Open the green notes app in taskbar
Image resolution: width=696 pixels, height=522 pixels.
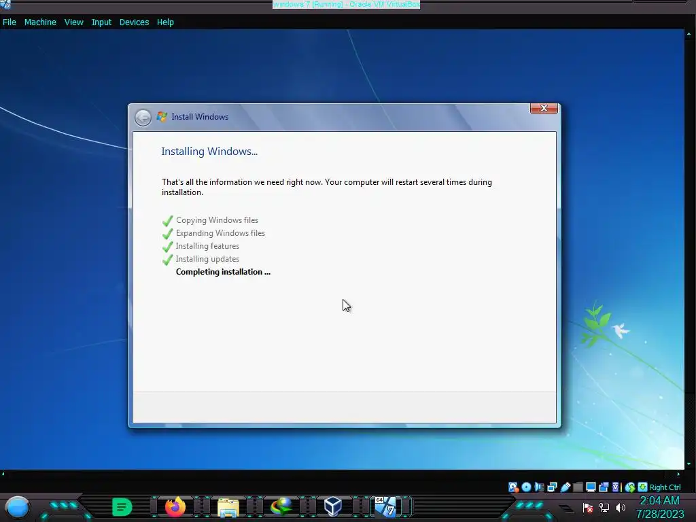coord(122,507)
